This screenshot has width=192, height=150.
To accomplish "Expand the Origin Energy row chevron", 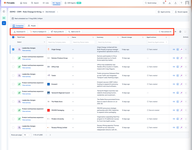I will click(x=186, y=49).
